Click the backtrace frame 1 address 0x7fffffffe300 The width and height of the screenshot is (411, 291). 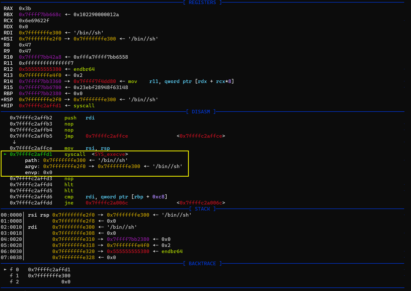(x=49, y=276)
